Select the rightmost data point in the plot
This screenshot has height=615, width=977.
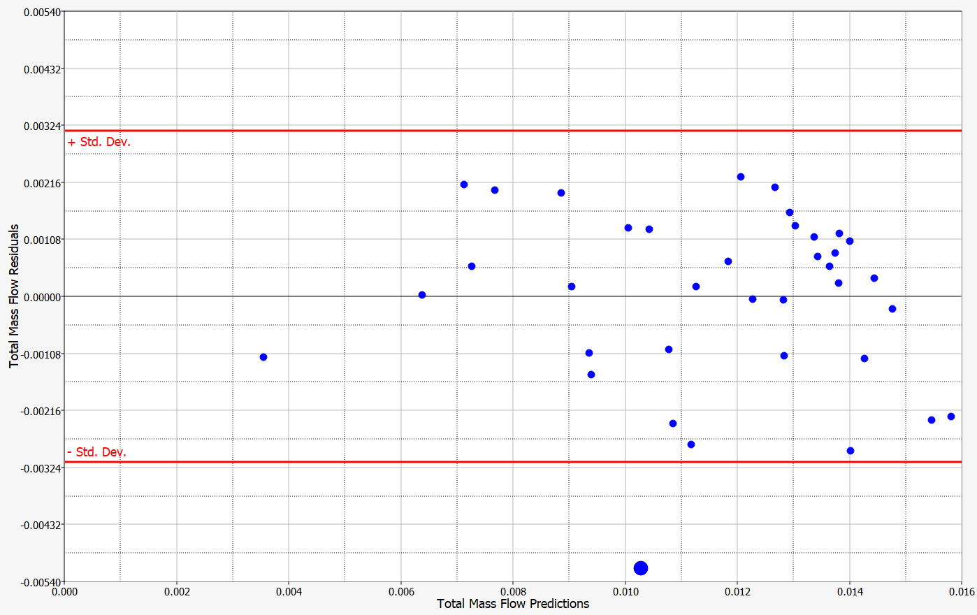[x=951, y=417]
